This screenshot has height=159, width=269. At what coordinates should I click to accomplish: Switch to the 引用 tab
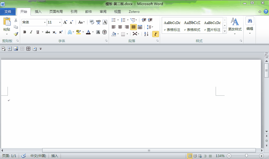[x=74, y=12]
